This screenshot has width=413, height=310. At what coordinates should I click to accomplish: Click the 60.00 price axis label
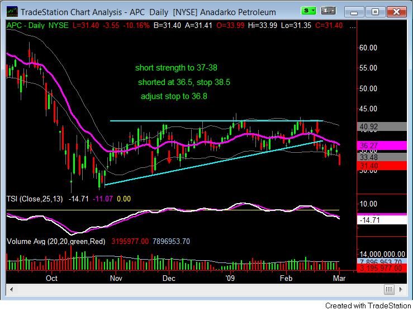point(368,48)
